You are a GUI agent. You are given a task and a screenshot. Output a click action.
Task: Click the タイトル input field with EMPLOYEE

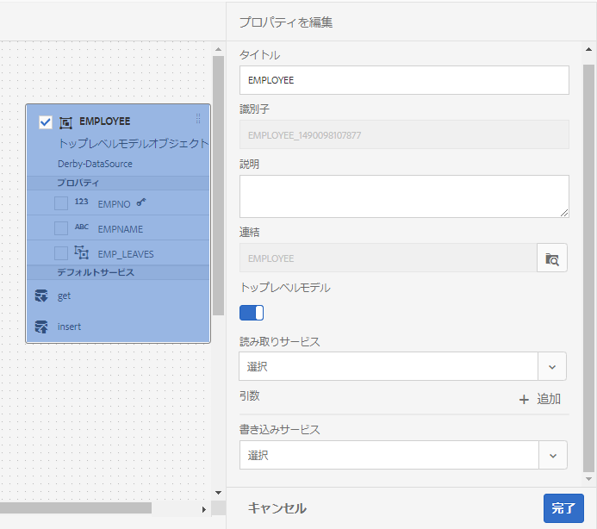(x=404, y=80)
